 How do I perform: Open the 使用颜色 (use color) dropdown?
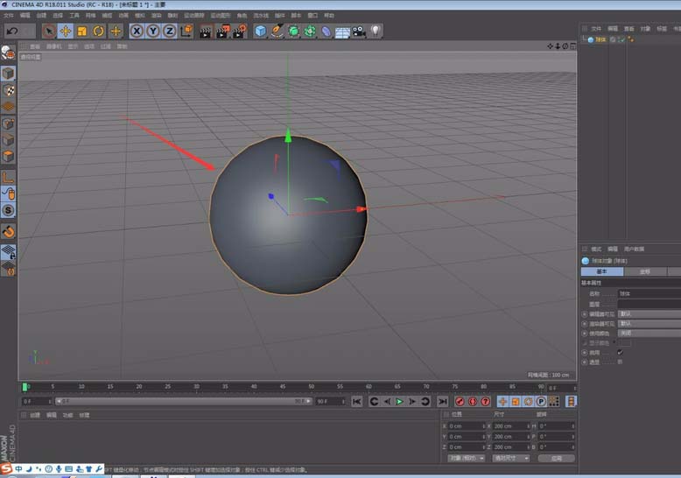click(x=648, y=333)
